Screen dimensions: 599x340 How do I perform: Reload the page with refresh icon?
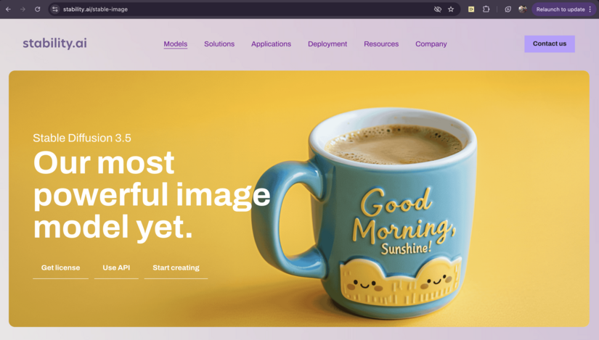38,9
